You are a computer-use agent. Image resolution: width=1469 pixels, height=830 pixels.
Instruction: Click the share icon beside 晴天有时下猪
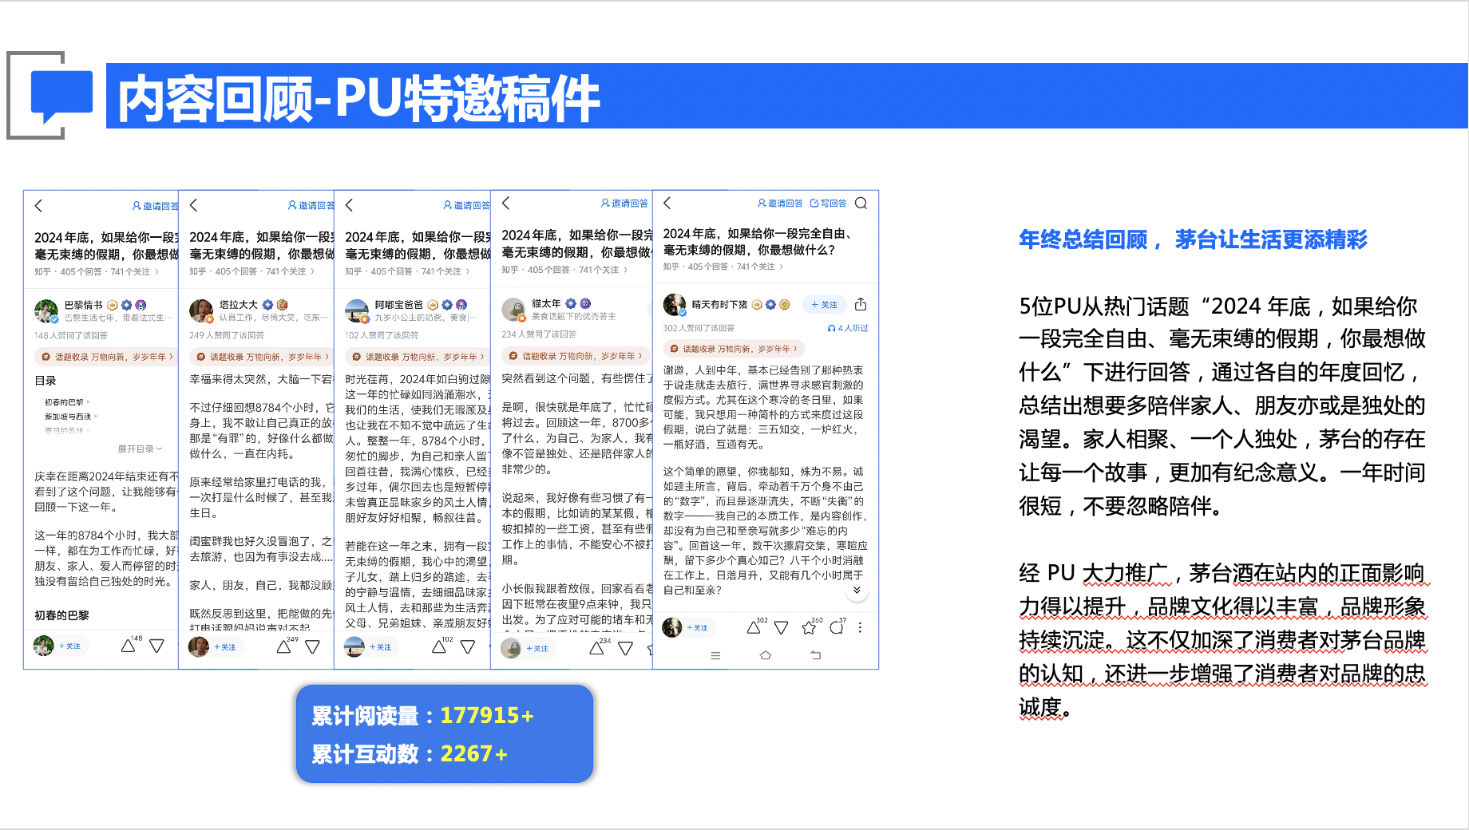[x=861, y=304]
